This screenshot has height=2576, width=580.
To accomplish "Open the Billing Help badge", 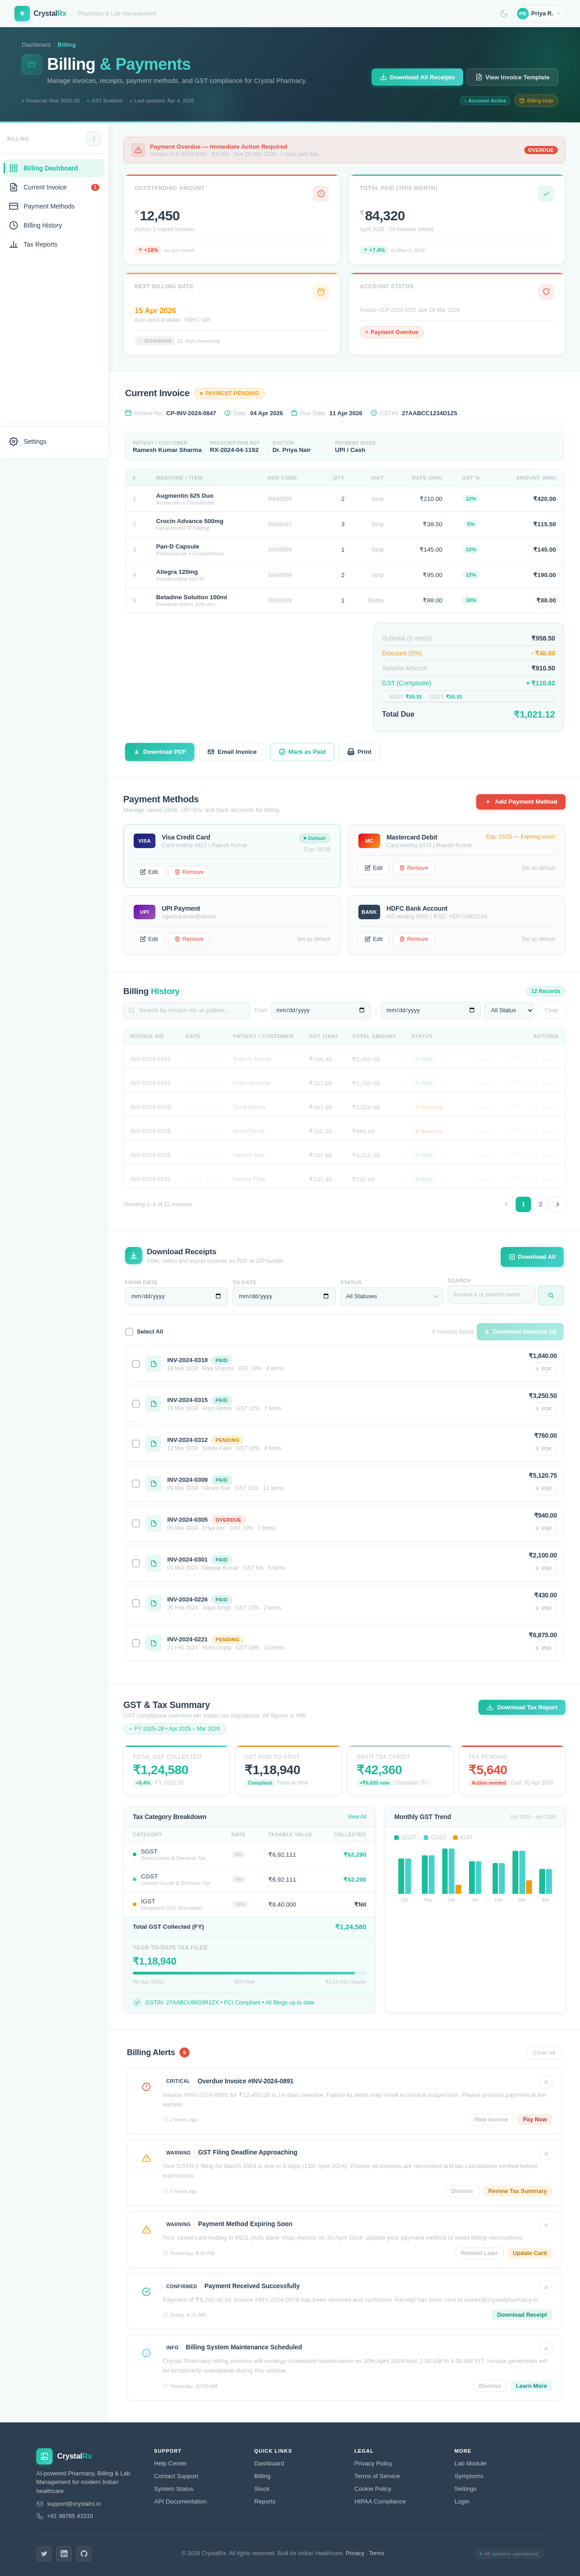I will pos(536,101).
